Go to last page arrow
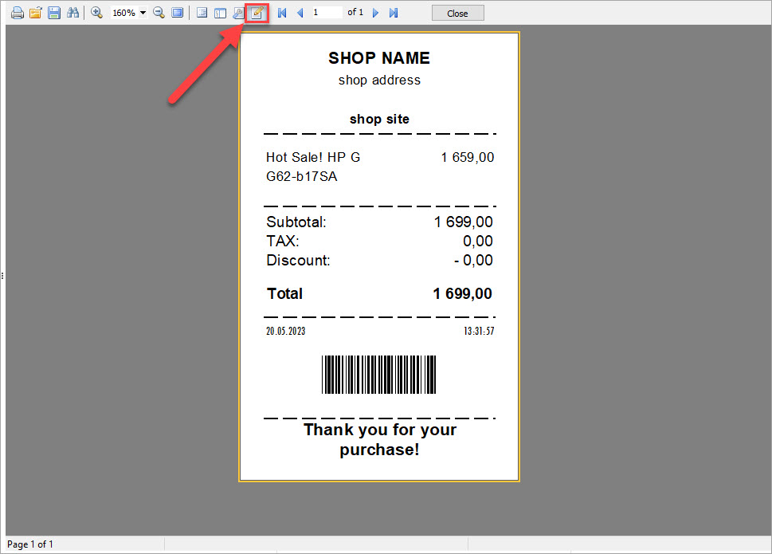This screenshot has height=554, width=772. [394, 13]
